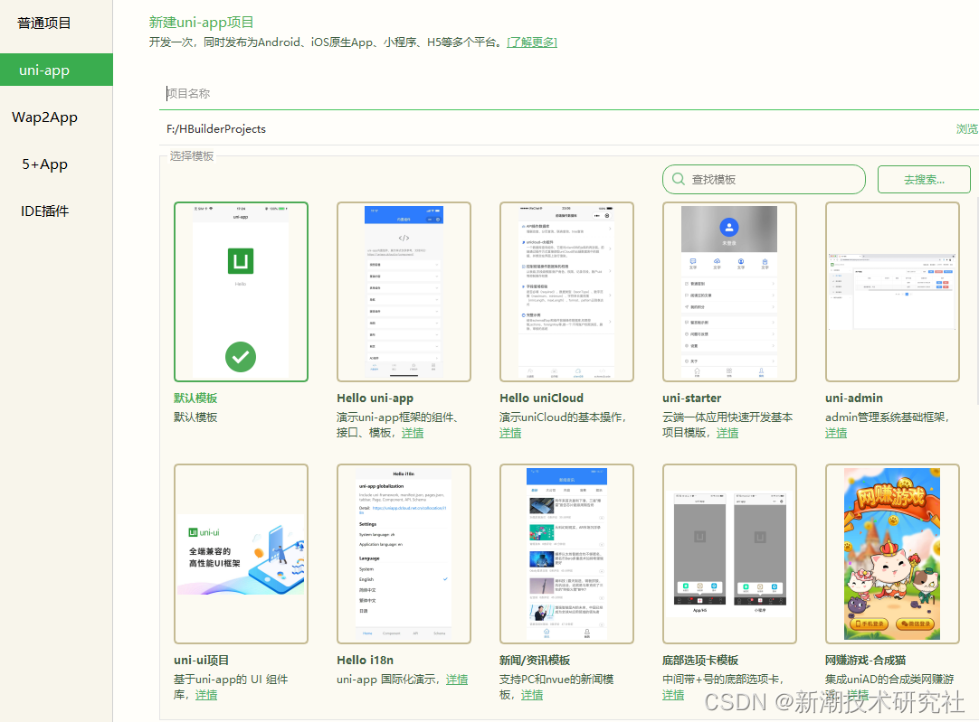Click the 新建uni-app项目 heading
Image resolution: width=979 pixels, height=722 pixels.
coord(201,23)
